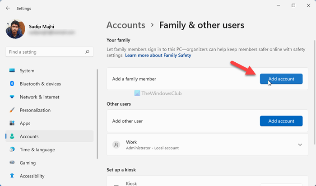Select Accounts in the sidebar
This screenshot has width=316, height=186.
click(29, 136)
